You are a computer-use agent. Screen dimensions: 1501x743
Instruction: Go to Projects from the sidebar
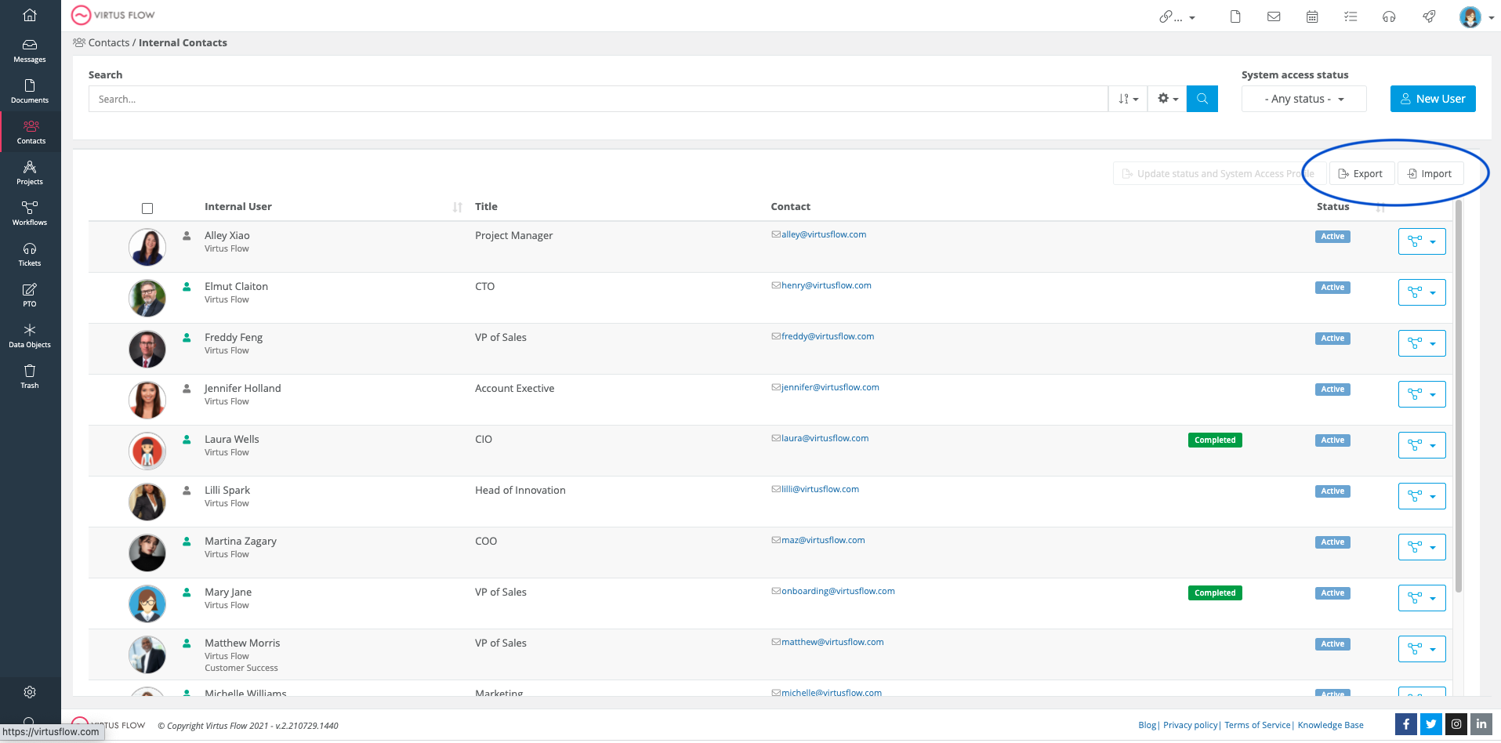pyautogui.click(x=29, y=172)
